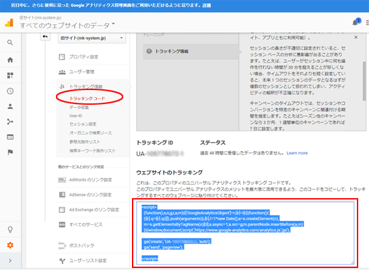This screenshot has width=369, height=270.
Task: Open プロパティ設定 menu item
Action: click(x=83, y=57)
